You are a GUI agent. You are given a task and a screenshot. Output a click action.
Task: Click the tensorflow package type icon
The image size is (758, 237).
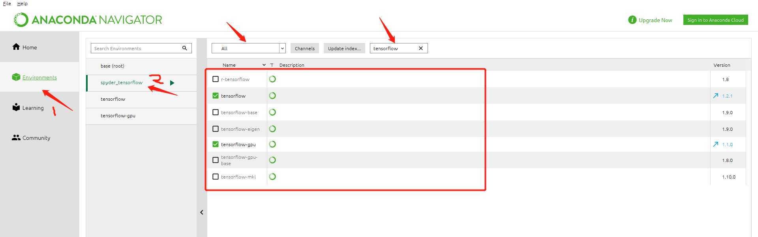tap(272, 96)
